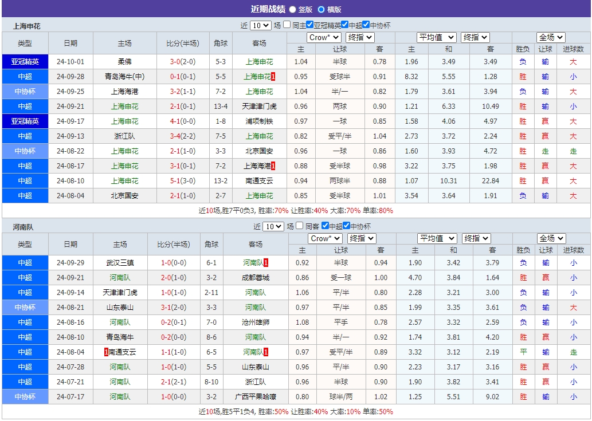Click the red card icon beside 上海海港 on 24-08-17
The width and height of the screenshot is (592, 421).
273,166
